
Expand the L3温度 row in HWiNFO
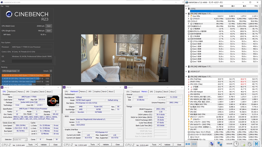[189, 89]
